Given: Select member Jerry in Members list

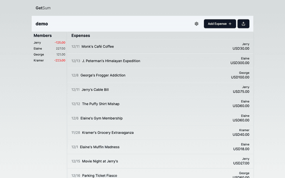Looking at the screenshot, I should pyautogui.click(x=37, y=43).
